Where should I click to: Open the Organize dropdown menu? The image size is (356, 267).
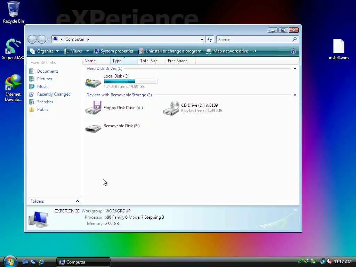click(x=45, y=51)
